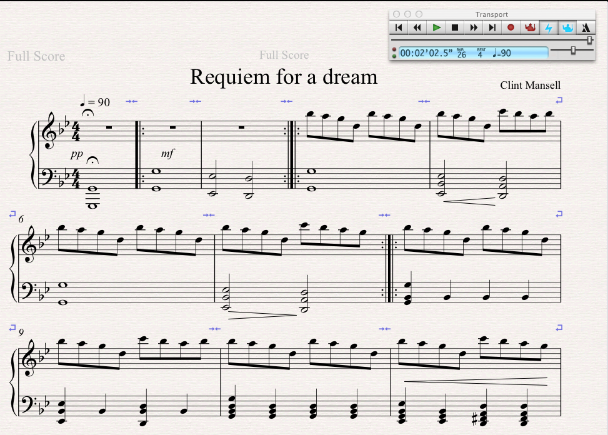The image size is (608, 435).
Task: Select the mf dynamic in bar 2
Action: click(x=167, y=153)
